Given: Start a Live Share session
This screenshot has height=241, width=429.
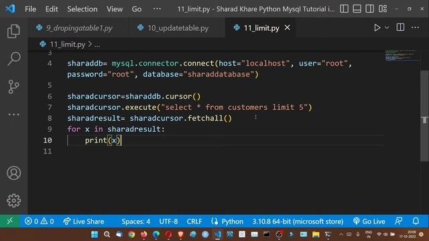Looking at the screenshot, I should 83,222.
